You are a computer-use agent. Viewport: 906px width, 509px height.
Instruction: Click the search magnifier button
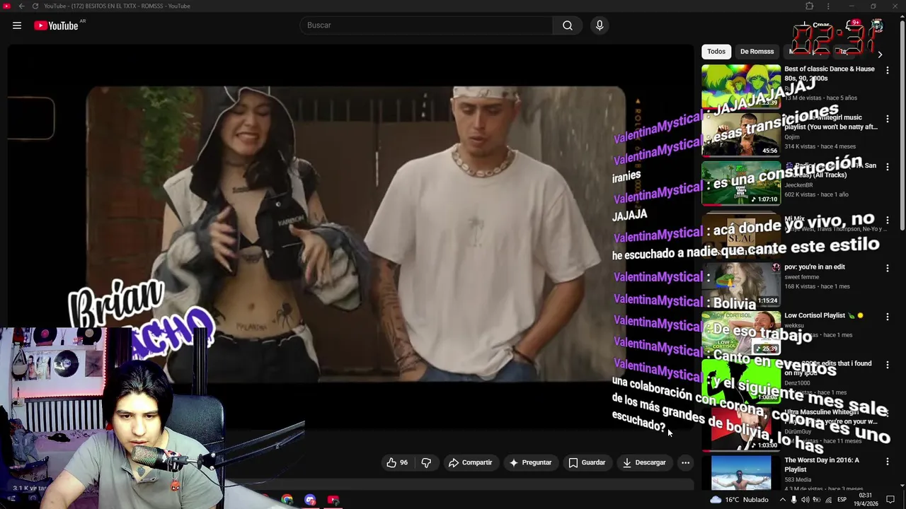(568, 25)
